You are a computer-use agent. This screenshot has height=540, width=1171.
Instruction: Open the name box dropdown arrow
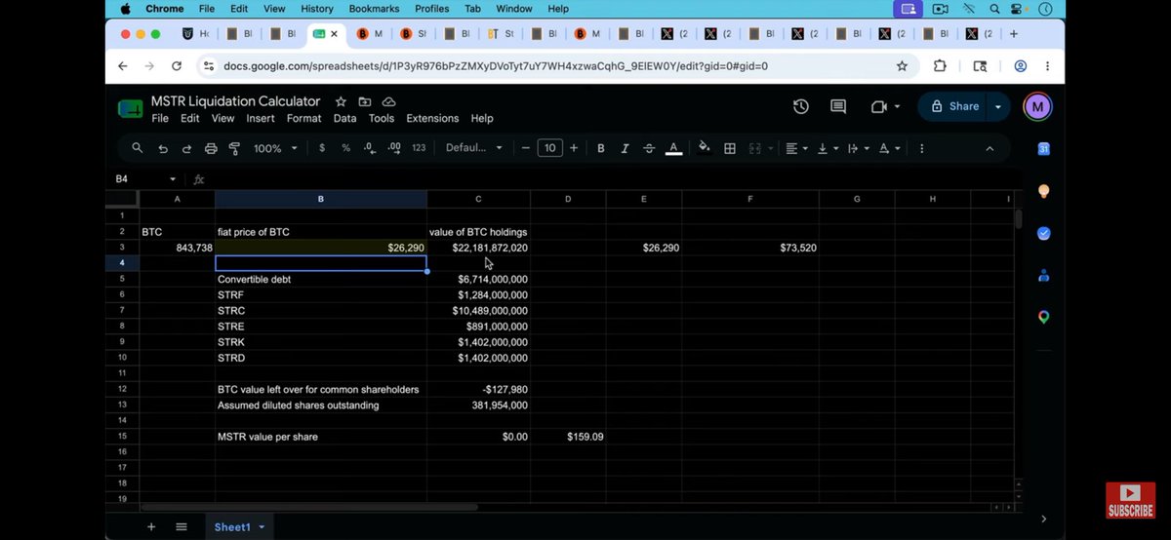pos(173,179)
